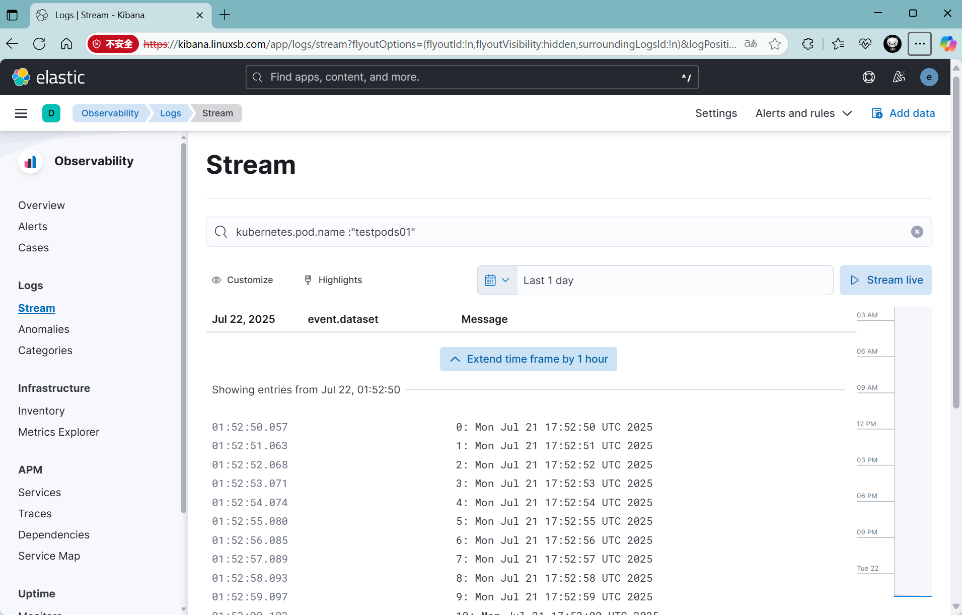
Task: Click the user avatar 'e' icon
Action: click(x=929, y=77)
